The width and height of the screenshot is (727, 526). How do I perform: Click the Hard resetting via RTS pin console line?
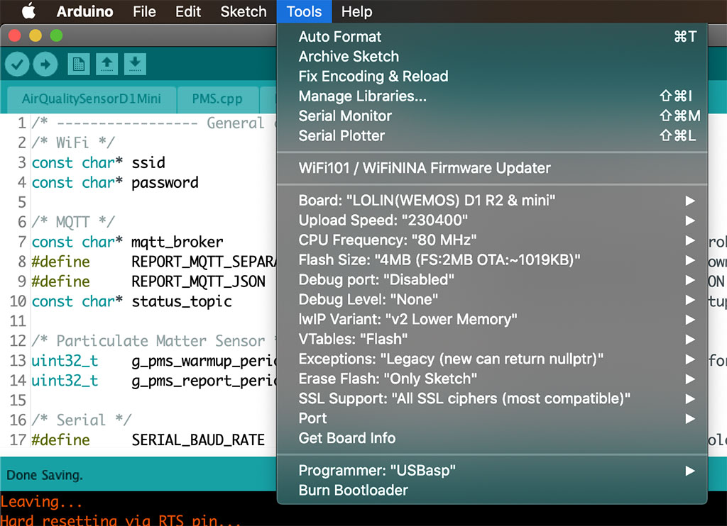121,520
